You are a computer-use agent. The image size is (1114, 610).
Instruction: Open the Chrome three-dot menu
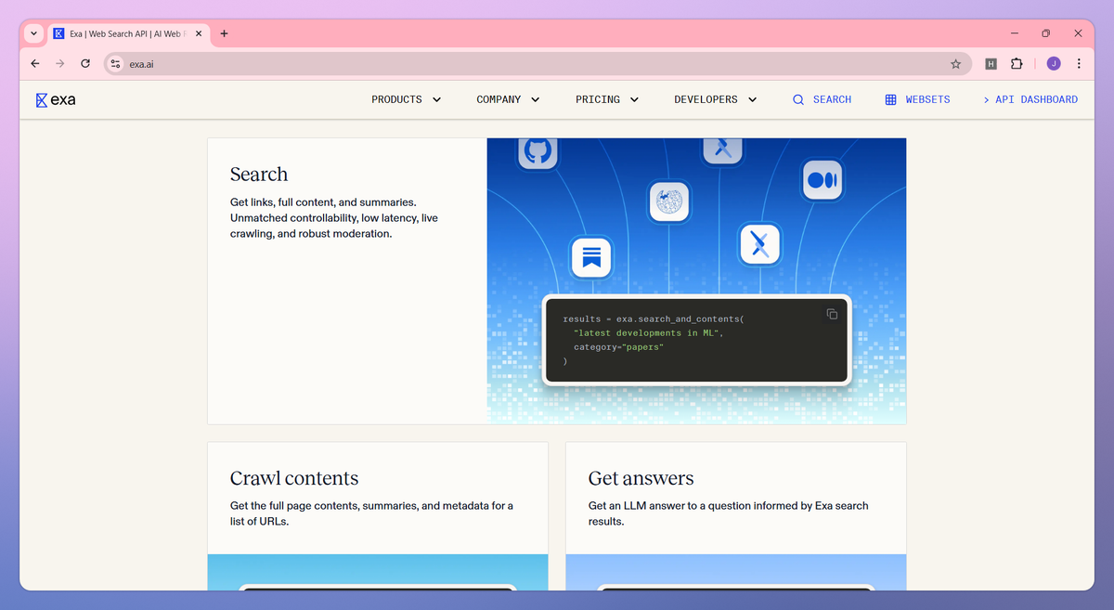point(1079,63)
